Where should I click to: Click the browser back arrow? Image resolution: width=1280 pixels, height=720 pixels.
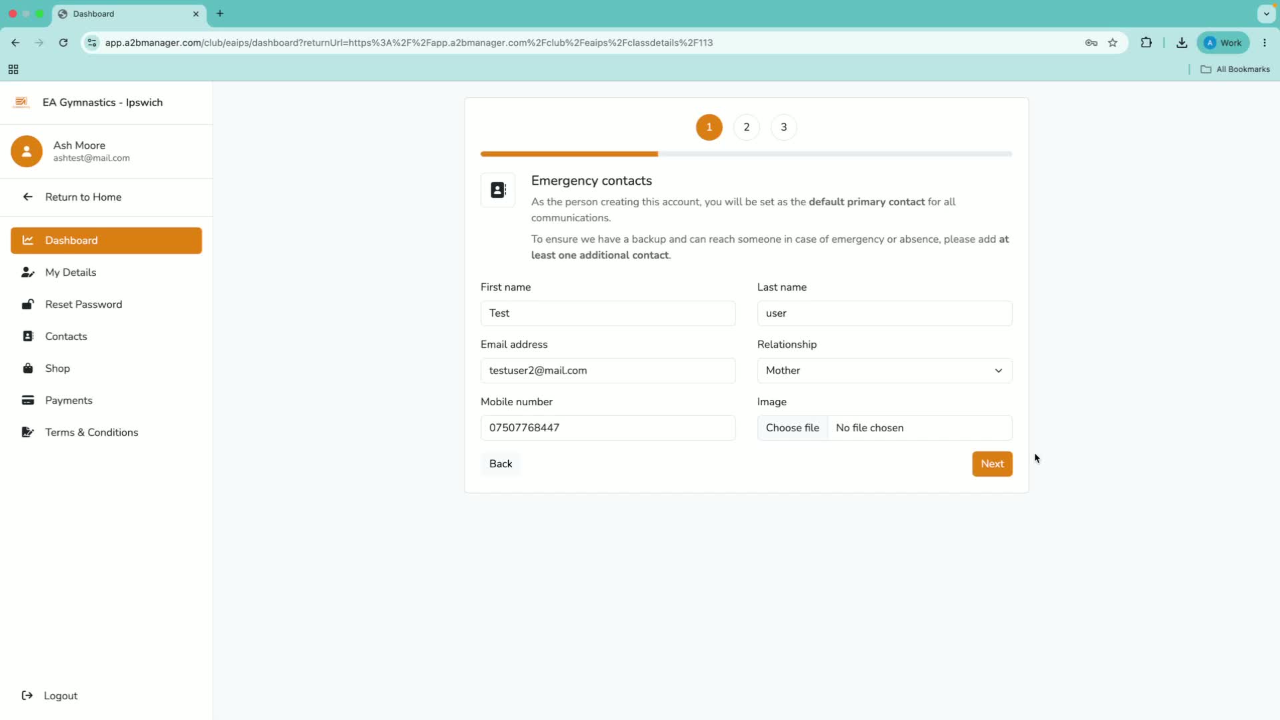pyautogui.click(x=15, y=43)
